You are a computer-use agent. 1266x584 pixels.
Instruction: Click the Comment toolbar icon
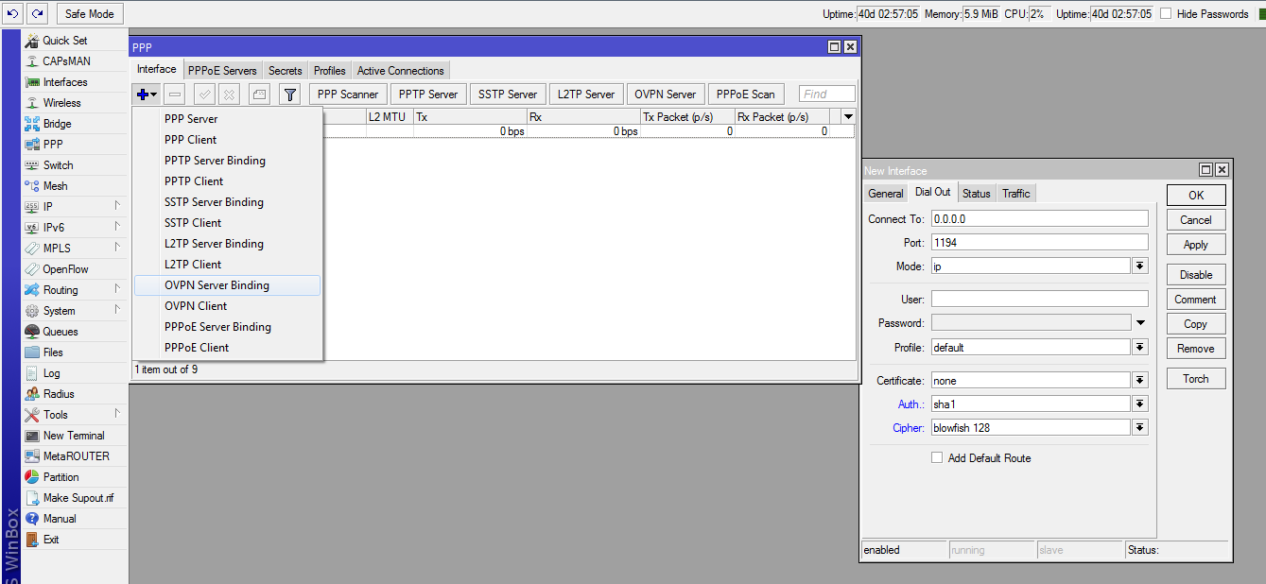[x=260, y=94]
